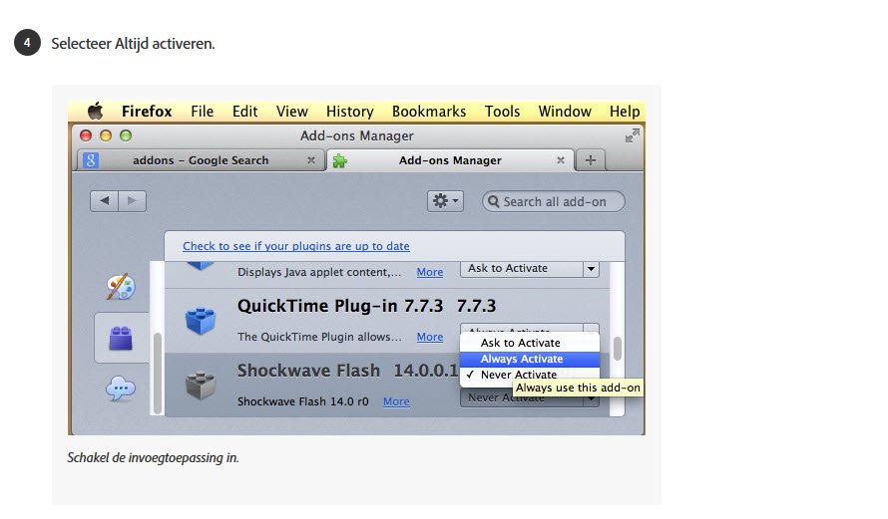The image size is (888, 519).
Task: Click 'The QuickTime Plugin allows…' description
Action: point(319,337)
